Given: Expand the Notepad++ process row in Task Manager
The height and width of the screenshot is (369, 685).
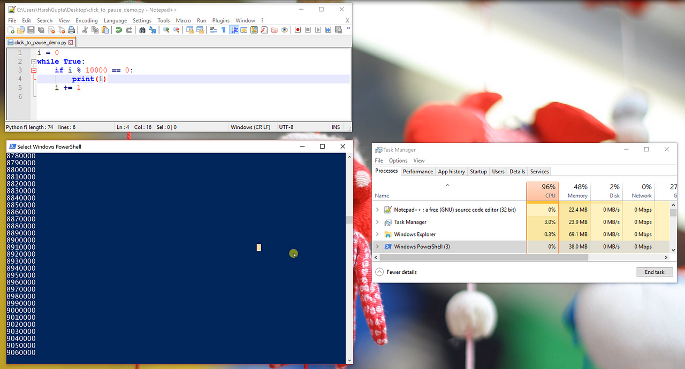Looking at the screenshot, I should click(x=377, y=210).
